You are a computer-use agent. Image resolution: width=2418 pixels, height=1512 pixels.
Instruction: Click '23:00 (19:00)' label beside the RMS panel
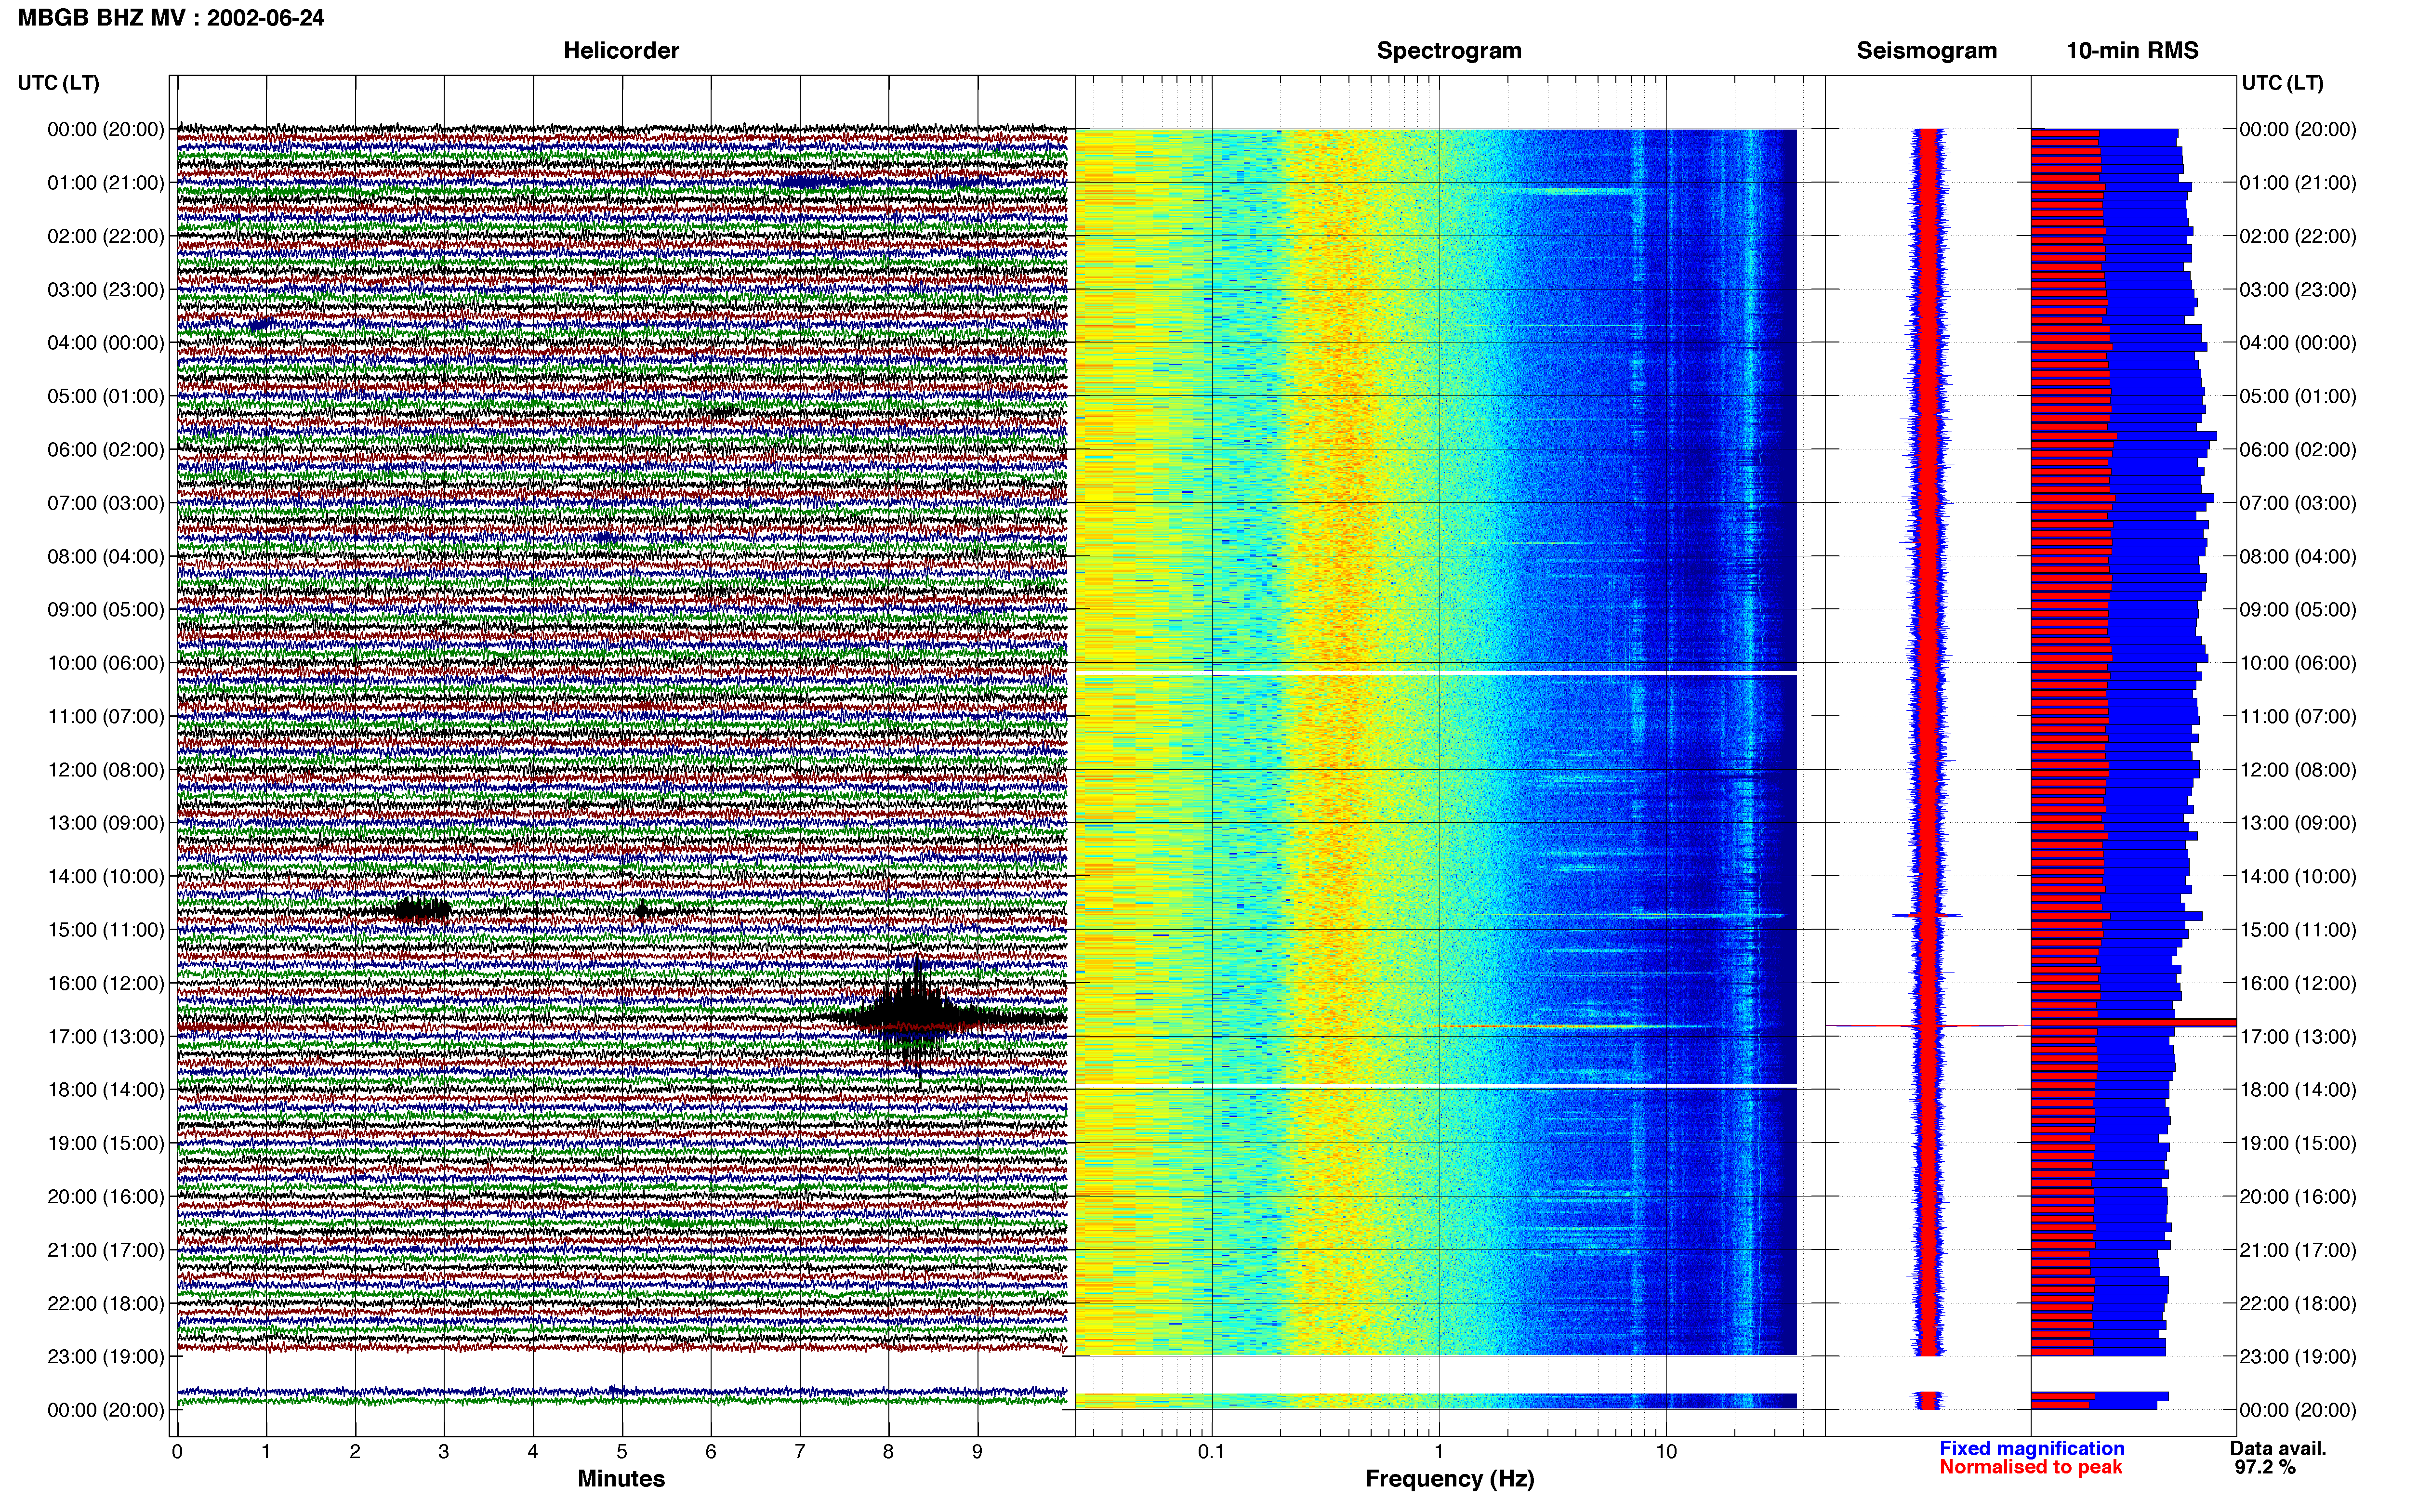coord(2298,1357)
